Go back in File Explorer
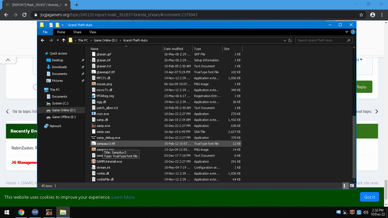The width and height of the screenshot is (388, 218). tap(43, 40)
